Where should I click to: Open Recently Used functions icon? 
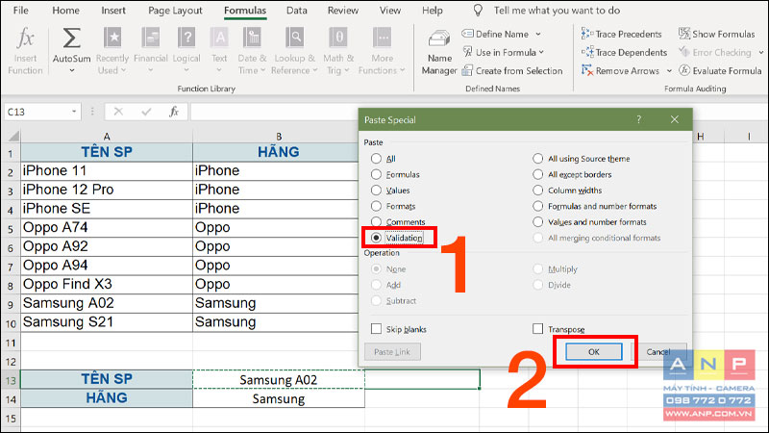coord(112,38)
